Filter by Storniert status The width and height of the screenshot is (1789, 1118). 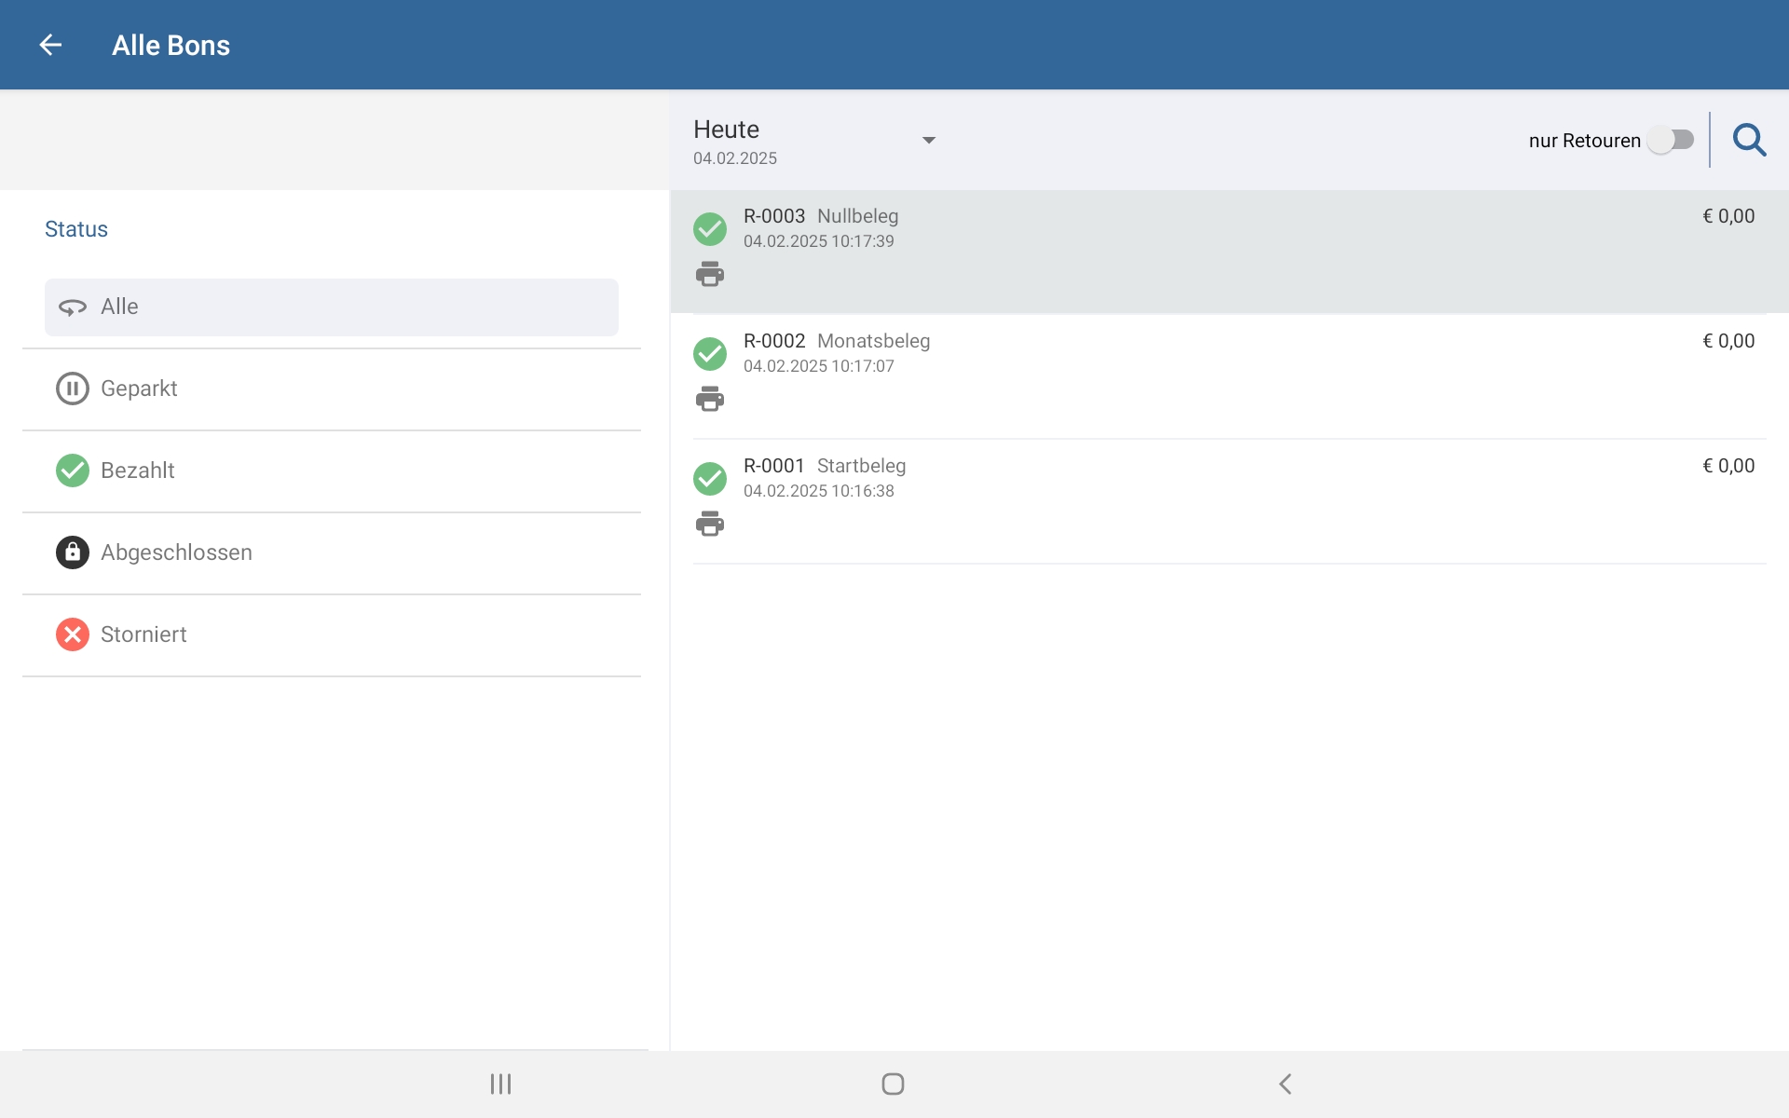coord(331,634)
